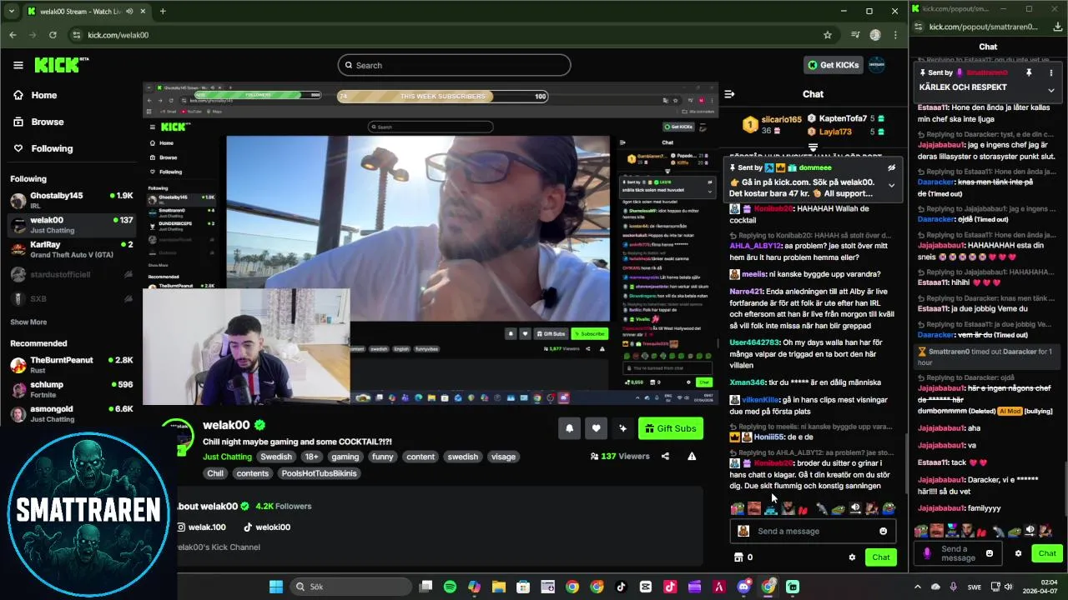1068x600 pixels.
Task: Open main chat settings gear
Action: (852, 557)
